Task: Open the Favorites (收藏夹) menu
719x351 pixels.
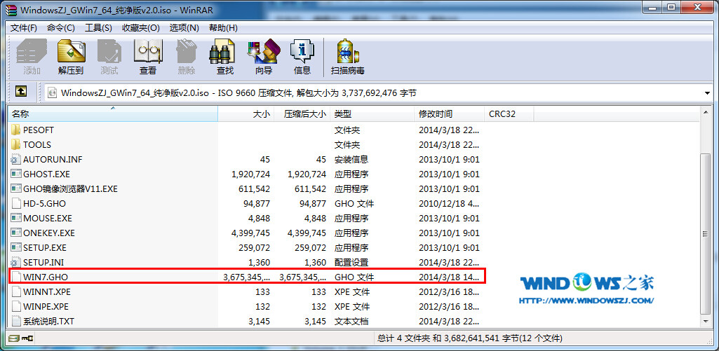Action: pos(140,28)
